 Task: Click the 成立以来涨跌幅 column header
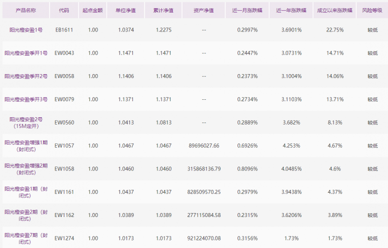click(x=335, y=10)
